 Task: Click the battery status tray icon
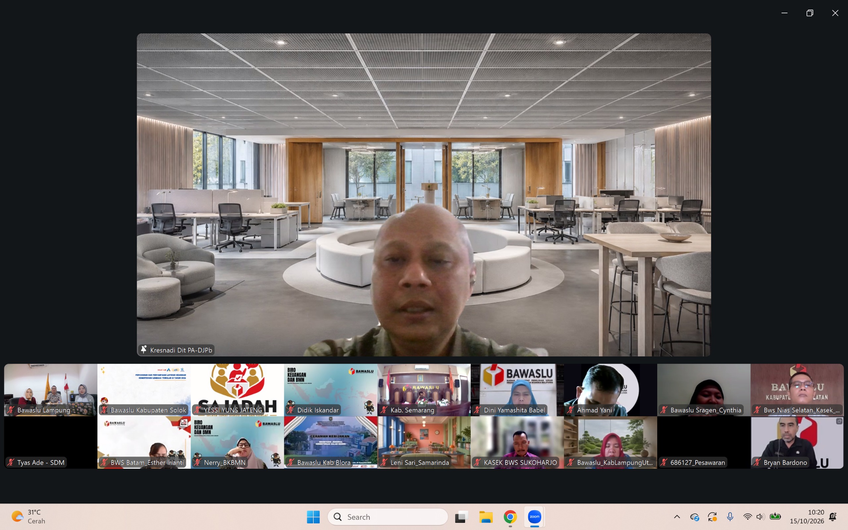tap(775, 517)
